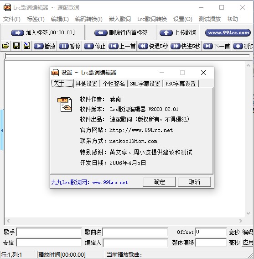The width and height of the screenshot is (254, 259).
Task: Click 删除行内首标签 to remove first tag
Action: pos(121,32)
